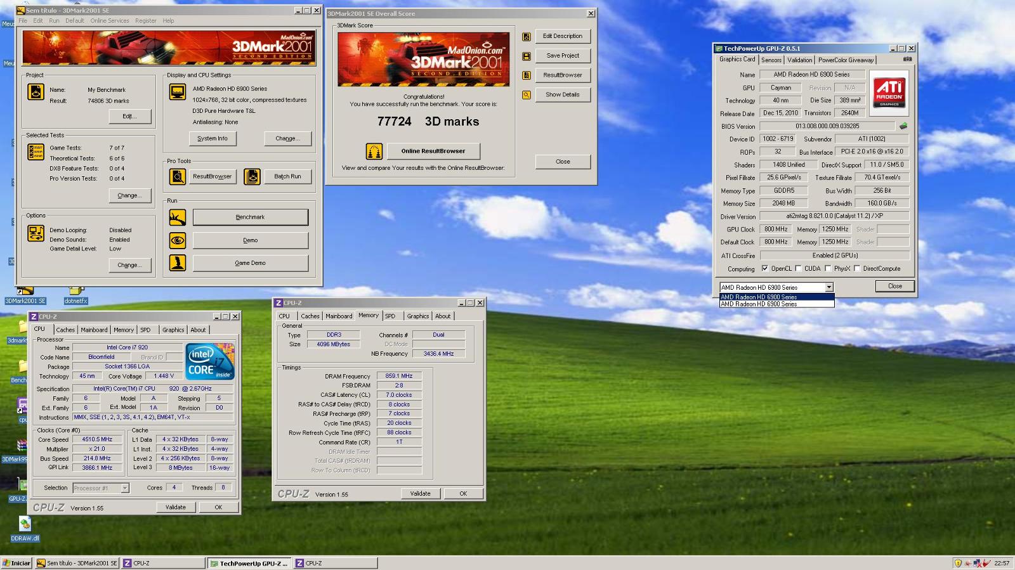Click the security shield tray icon
This screenshot has height=570, width=1015.
(x=958, y=563)
